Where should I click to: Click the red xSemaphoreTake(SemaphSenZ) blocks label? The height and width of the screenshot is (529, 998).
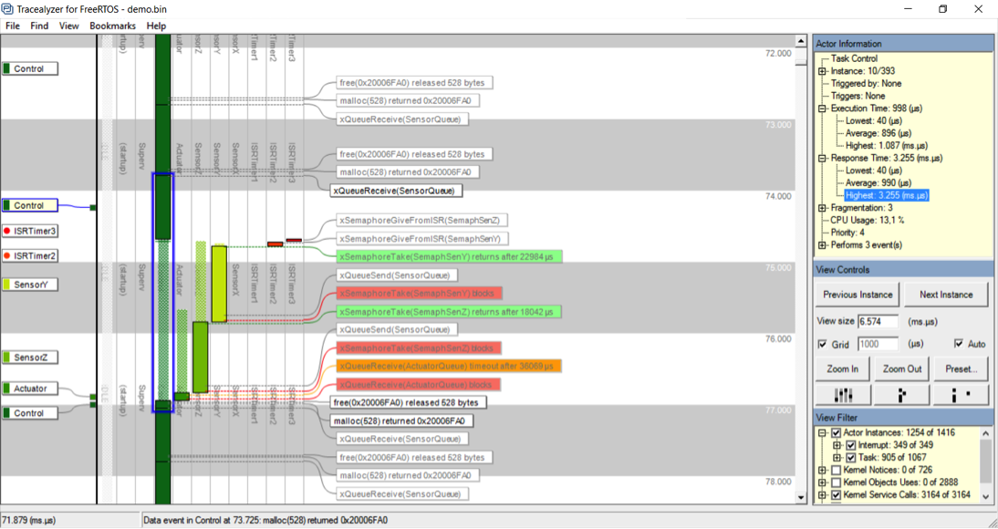tap(419, 348)
